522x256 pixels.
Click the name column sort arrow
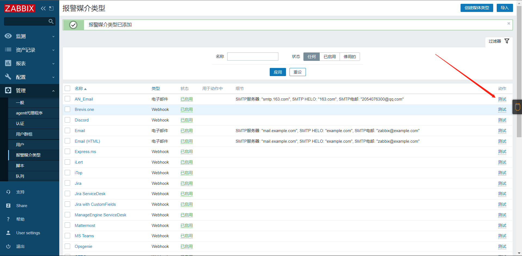[x=85, y=89]
